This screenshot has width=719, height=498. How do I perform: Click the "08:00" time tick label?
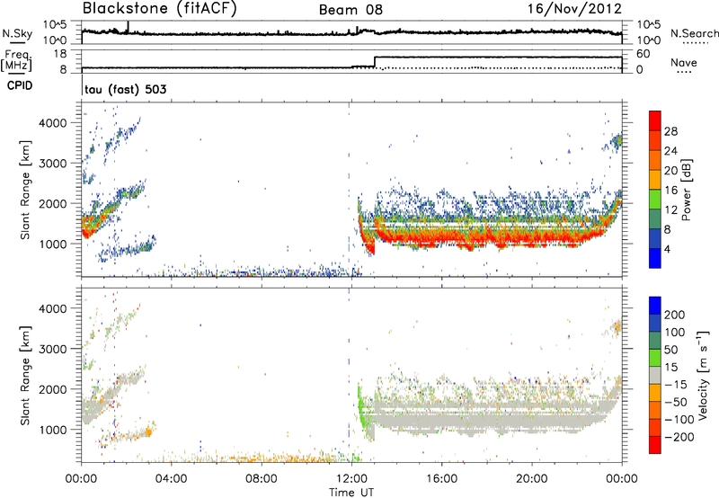coord(261,479)
